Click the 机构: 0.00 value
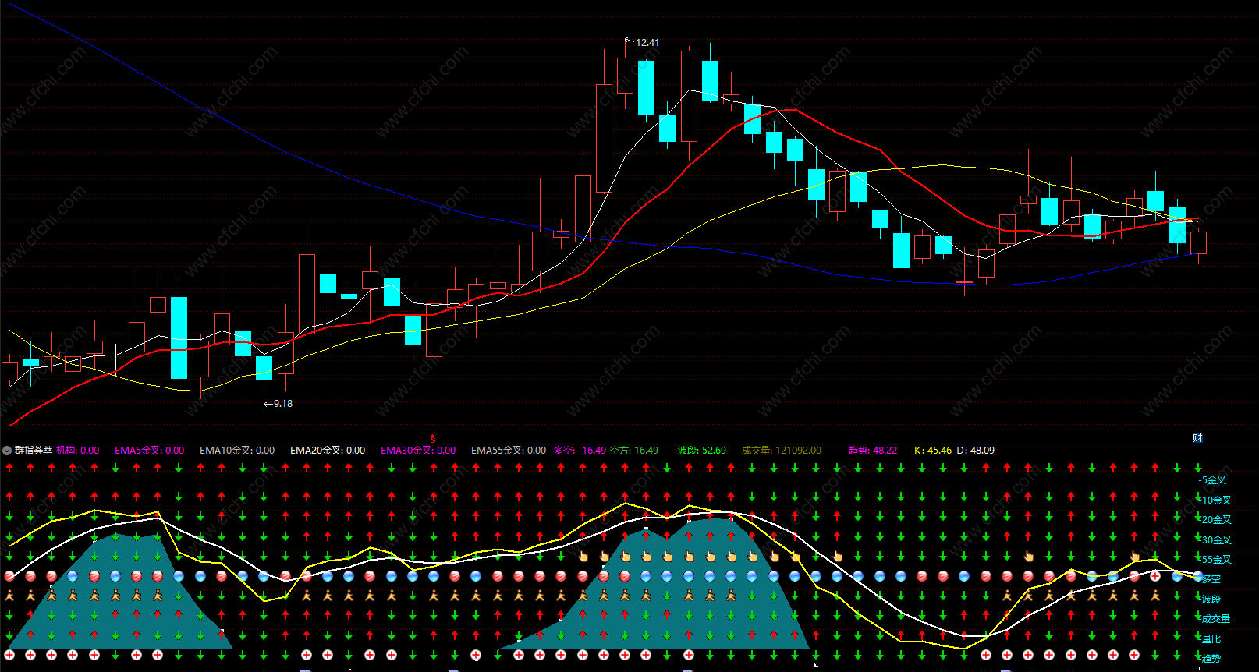The width and height of the screenshot is (1259, 672). pyautogui.click(x=78, y=451)
